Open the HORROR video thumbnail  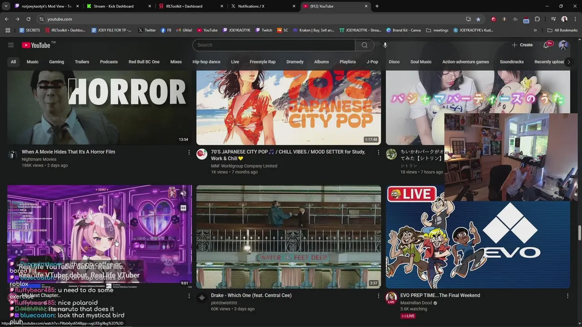[x=100, y=108]
